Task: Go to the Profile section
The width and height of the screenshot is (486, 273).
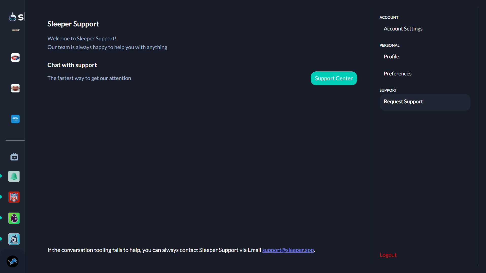Action: tap(391, 57)
